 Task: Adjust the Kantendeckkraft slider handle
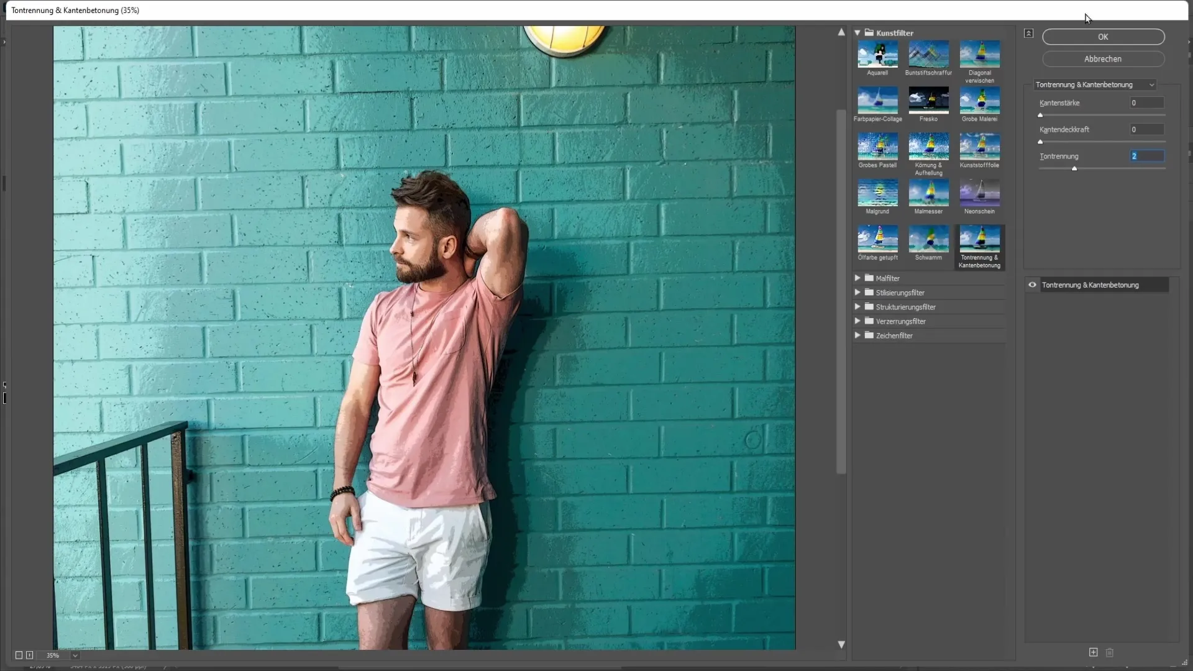point(1040,142)
